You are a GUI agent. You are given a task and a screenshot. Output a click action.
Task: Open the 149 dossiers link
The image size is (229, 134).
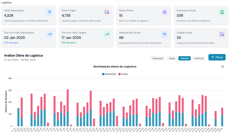[11, 43]
